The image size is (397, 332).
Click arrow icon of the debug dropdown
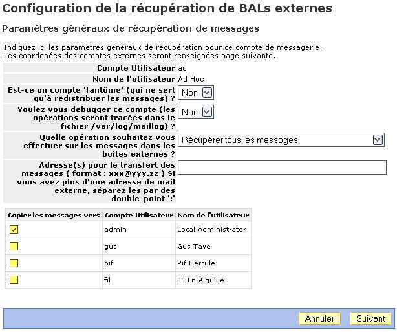coord(207,112)
